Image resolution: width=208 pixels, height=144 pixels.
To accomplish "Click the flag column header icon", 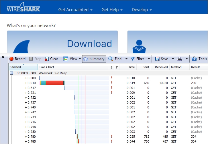I will point(117,67).
